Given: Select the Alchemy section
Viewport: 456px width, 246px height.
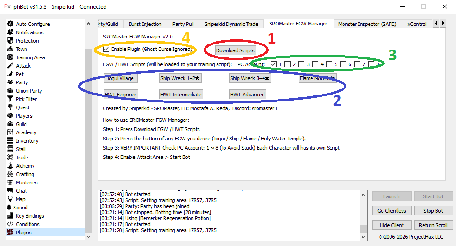Looking at the screenshot, I should click(x=25, y=166).
